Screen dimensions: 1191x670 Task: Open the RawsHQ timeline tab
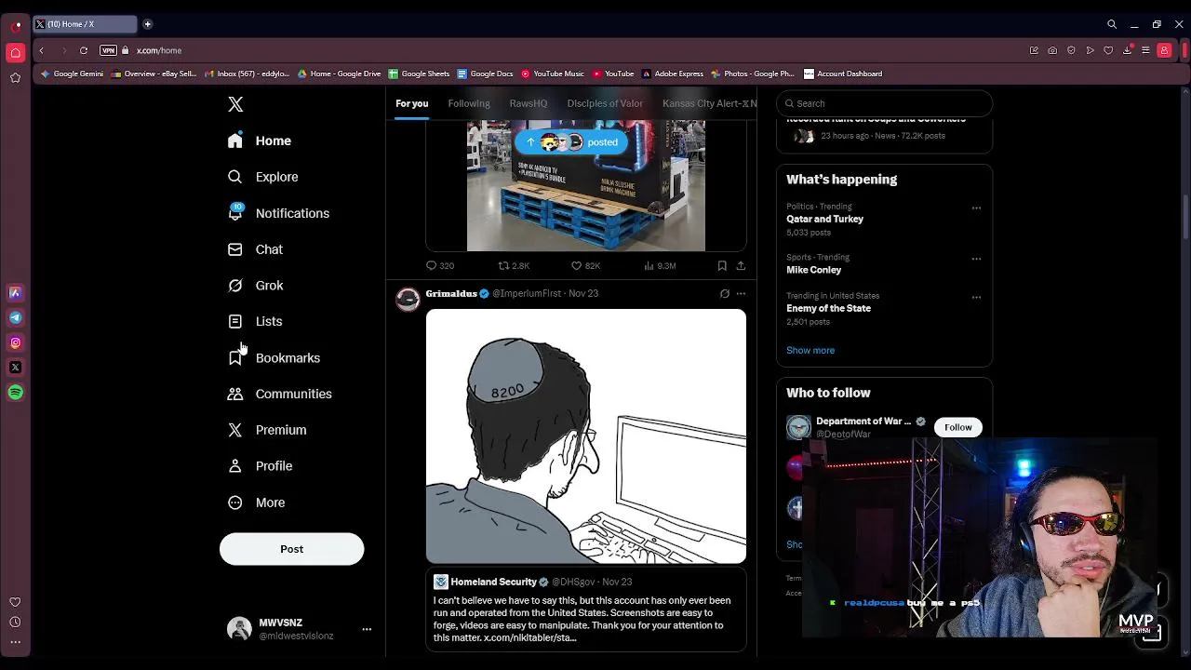click(x=529, y=103)
